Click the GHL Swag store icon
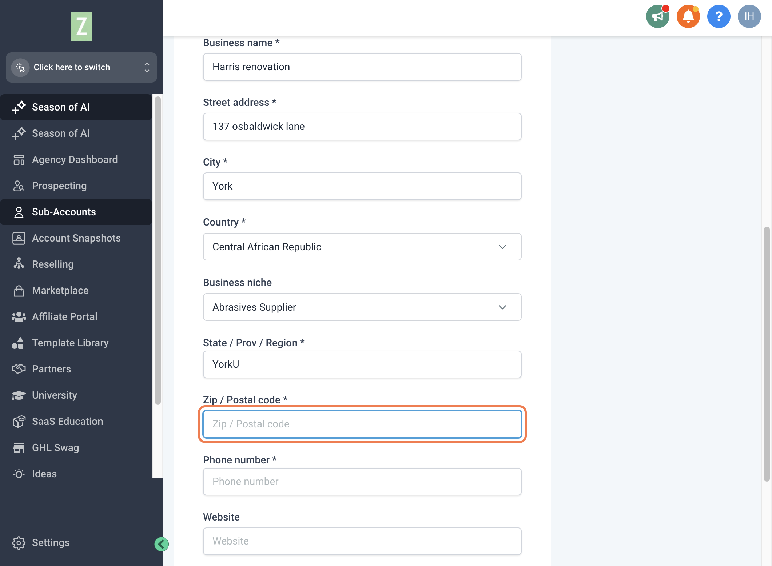Viewport: 772px width, 566px height. pos(19,448)
